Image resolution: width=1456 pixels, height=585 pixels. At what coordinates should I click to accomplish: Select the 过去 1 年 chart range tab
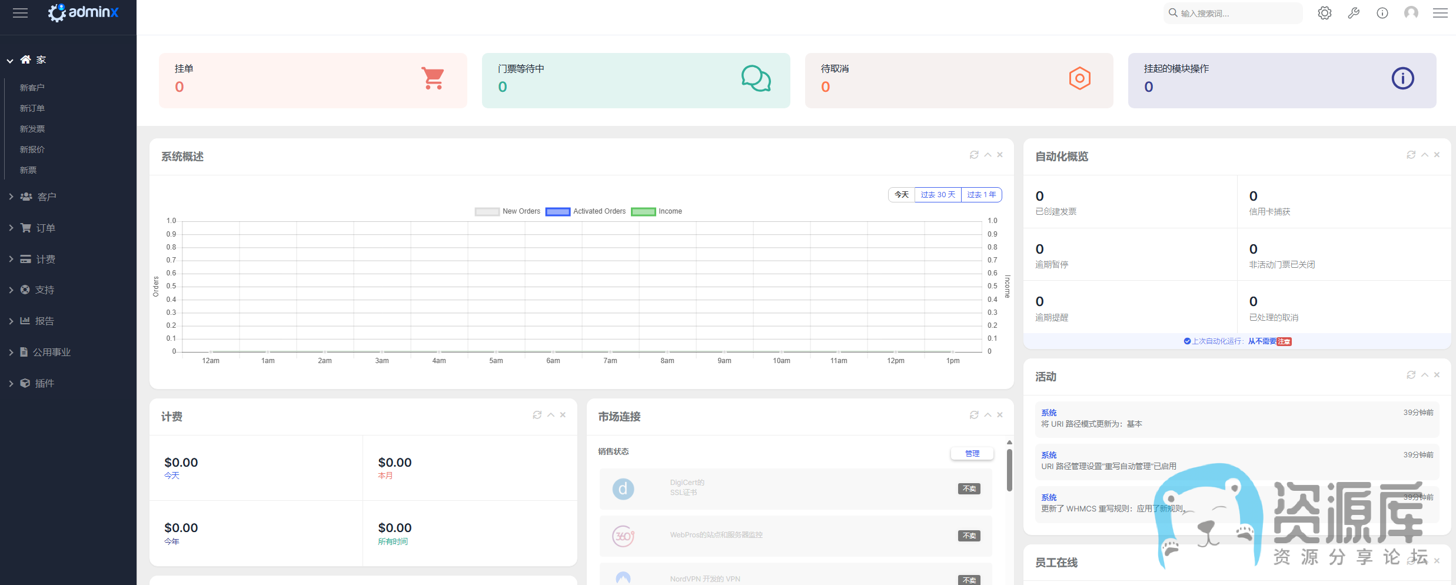(982, 195)
